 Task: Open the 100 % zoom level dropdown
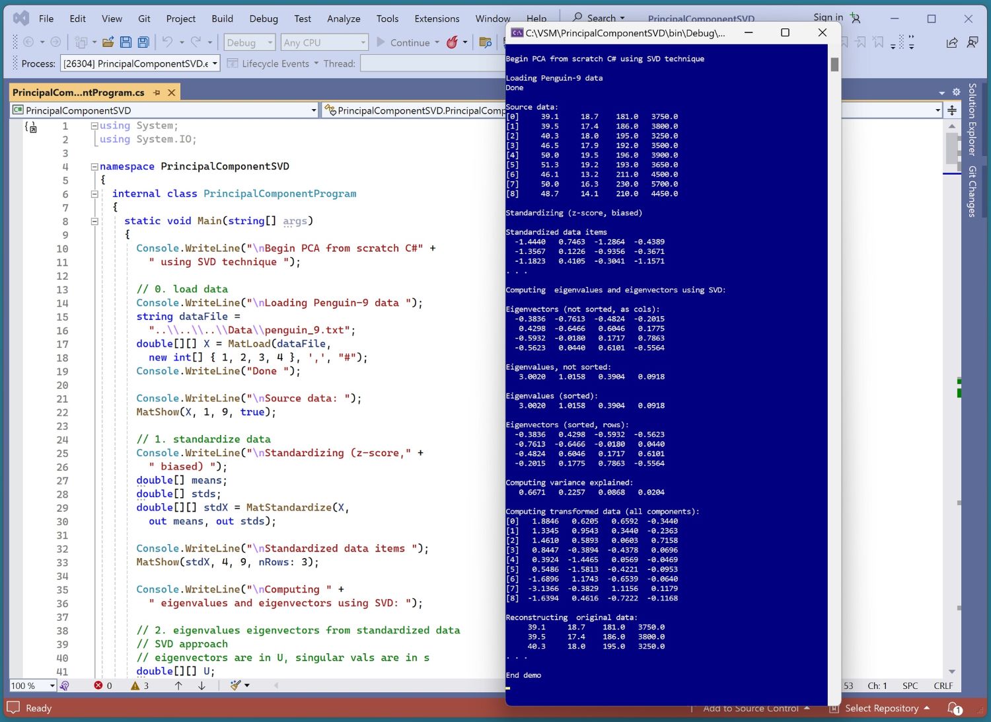point(52,686)
